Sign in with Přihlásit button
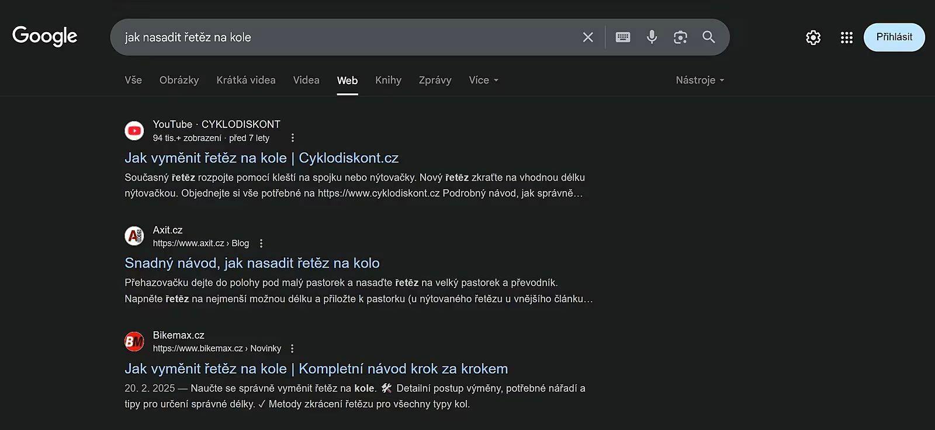 (x=894, y=37)
